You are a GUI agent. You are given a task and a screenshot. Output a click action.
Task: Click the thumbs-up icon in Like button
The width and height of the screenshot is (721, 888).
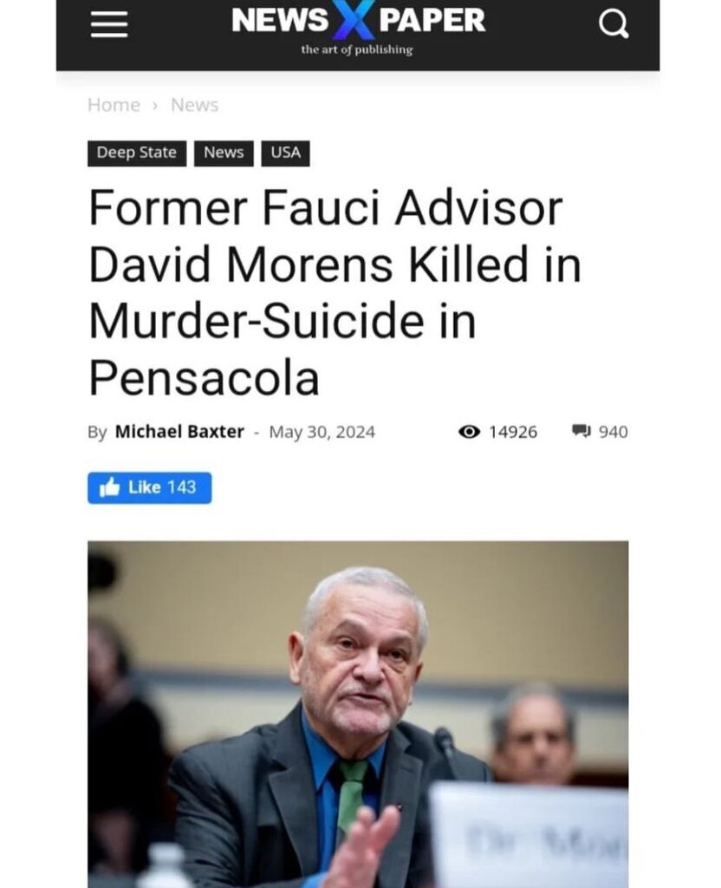click(110, 487)
